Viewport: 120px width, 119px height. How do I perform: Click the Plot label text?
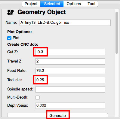pyautogui.click(x=16, y=38)
